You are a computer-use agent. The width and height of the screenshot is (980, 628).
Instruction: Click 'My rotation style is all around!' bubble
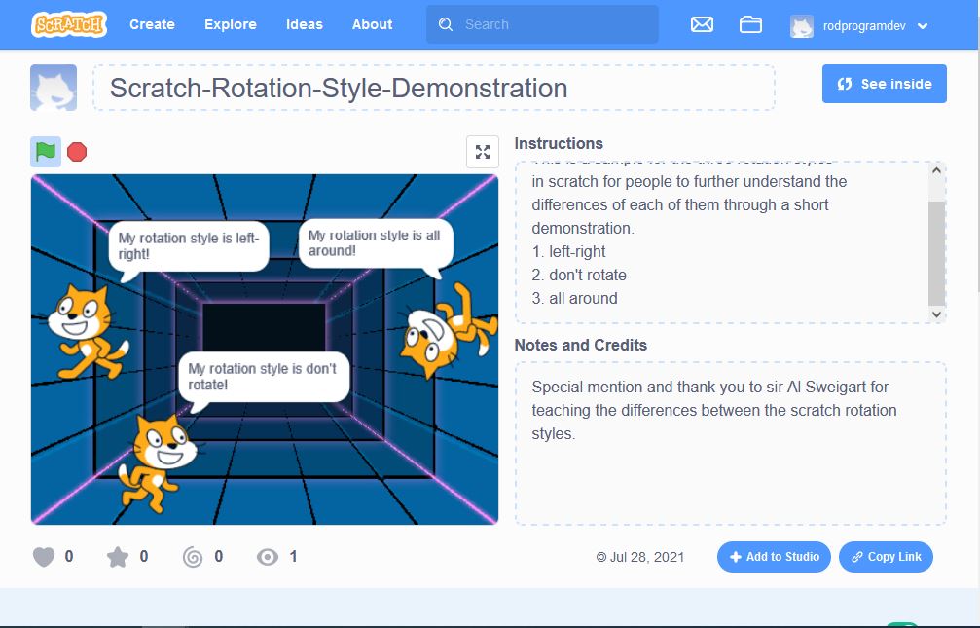pyautogui.click(x=375, y=243)
